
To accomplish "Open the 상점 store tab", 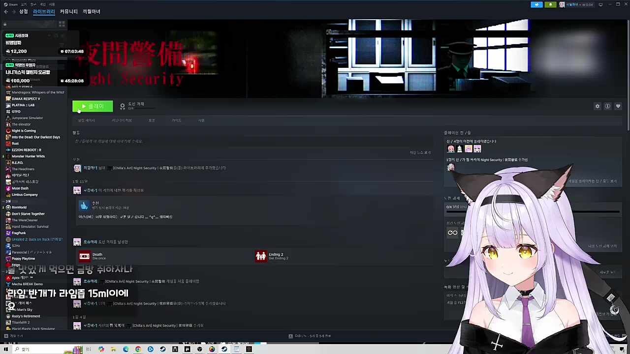I will coord(24,11).
